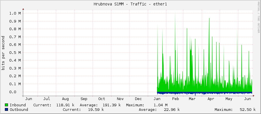Click the 'Jul' month label

(47, 99)
